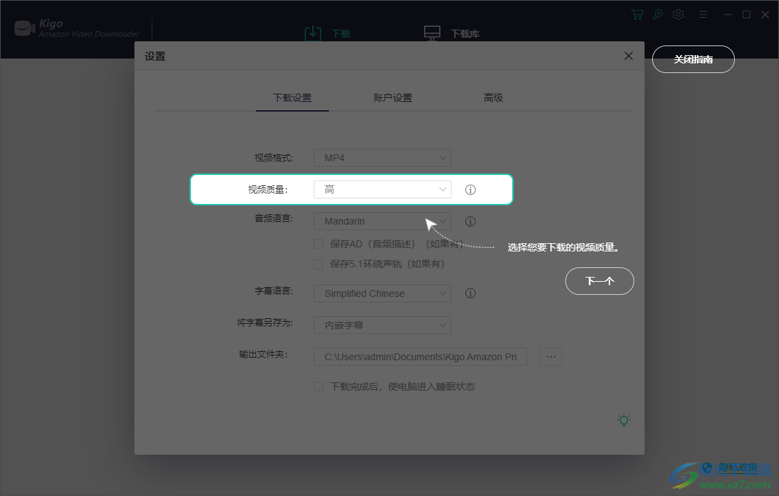
Task: Open the 下载库 main tab label
Action: [465, 34]
